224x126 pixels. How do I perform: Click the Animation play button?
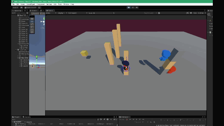pos(136,119)
